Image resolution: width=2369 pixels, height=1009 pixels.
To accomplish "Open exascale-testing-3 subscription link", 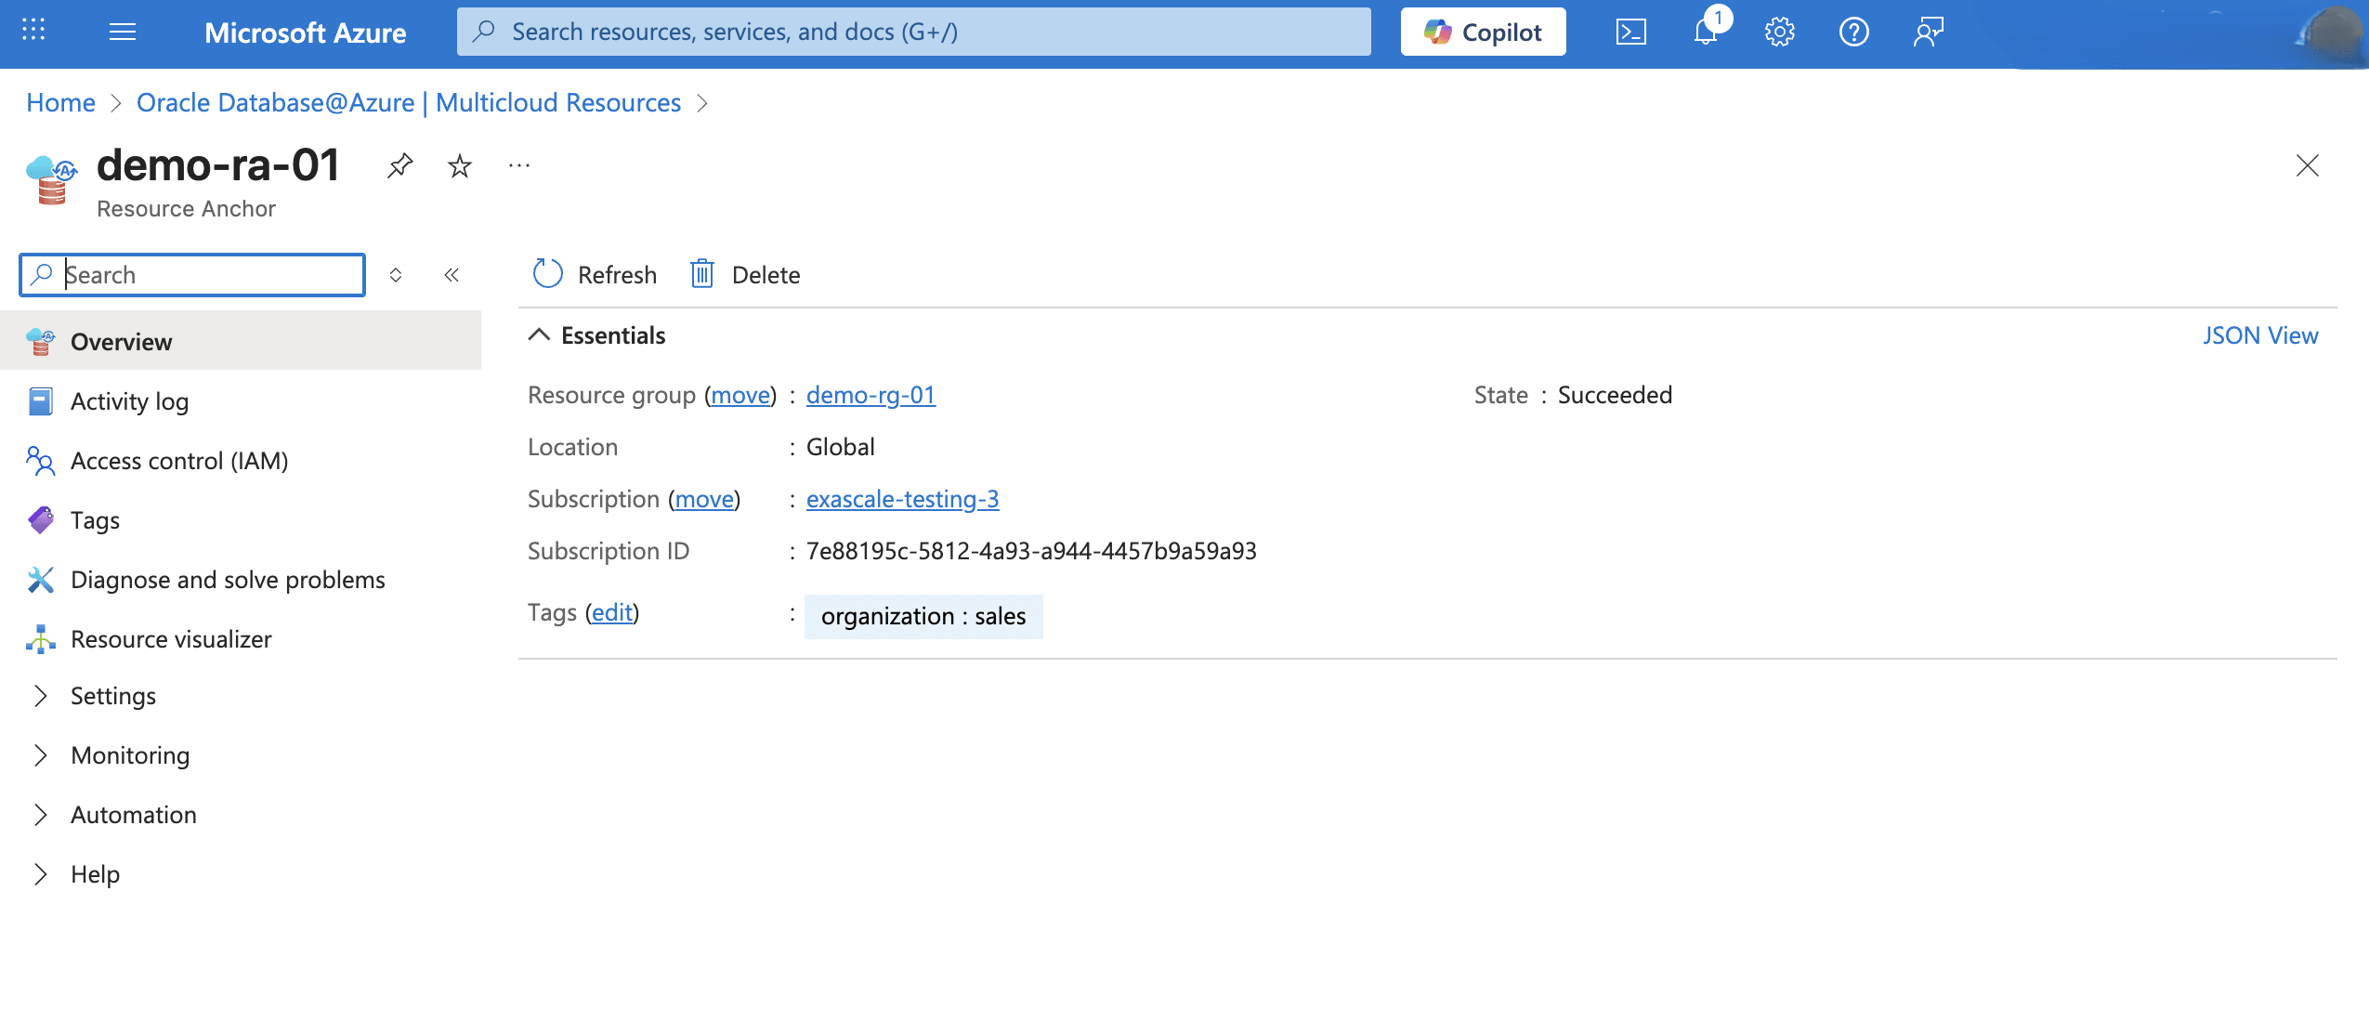I will [902, 499].
